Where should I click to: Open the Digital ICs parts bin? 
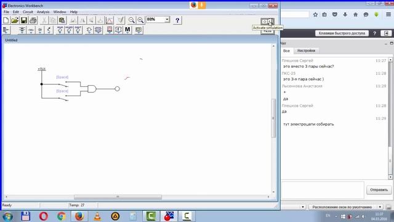[x=78, y=30]
